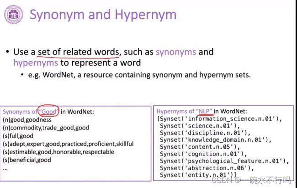The image size is (297, 188).
Task: Click the line '(s)beneficial,good'
Action: 27,160
